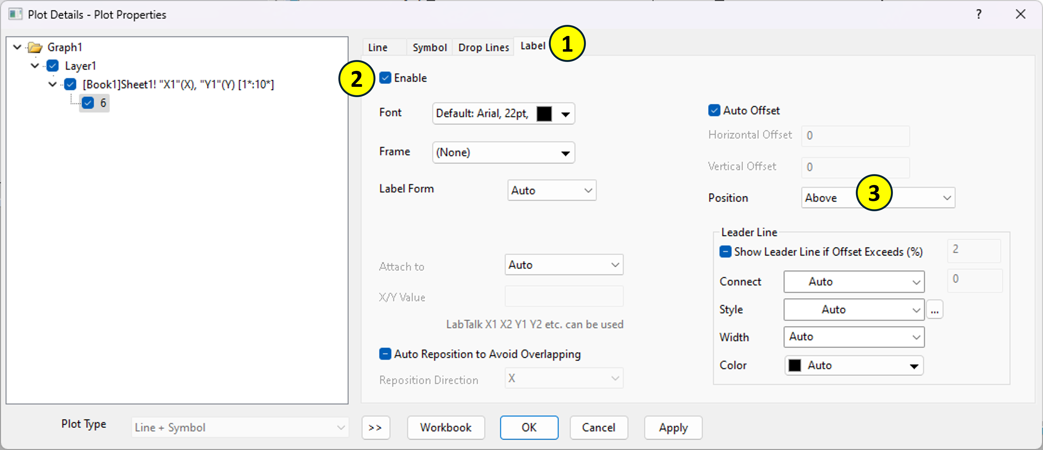
Task: Collapse the Graph1 tree node
Action: 17,47
